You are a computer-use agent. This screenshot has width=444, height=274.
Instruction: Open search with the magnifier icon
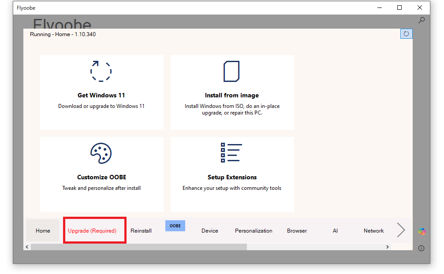422,20
